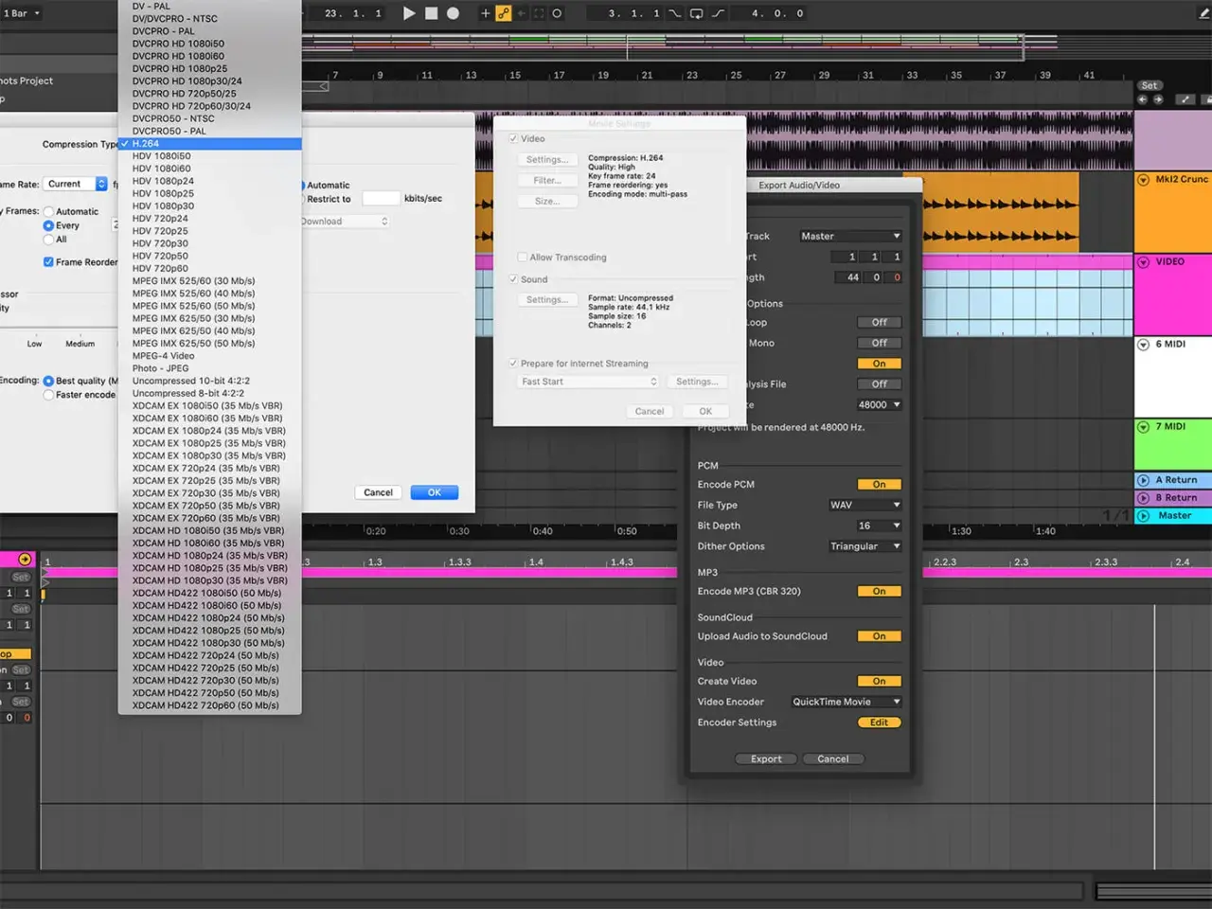Open the 1 Bar quantization dropdown
Viewport: 1212px width, 909px height.
pos(22,13)
